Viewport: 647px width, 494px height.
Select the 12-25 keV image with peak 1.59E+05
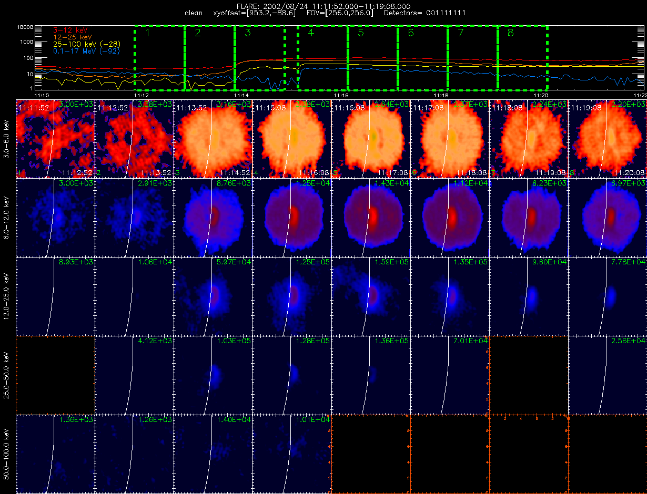tap(371, 296)
